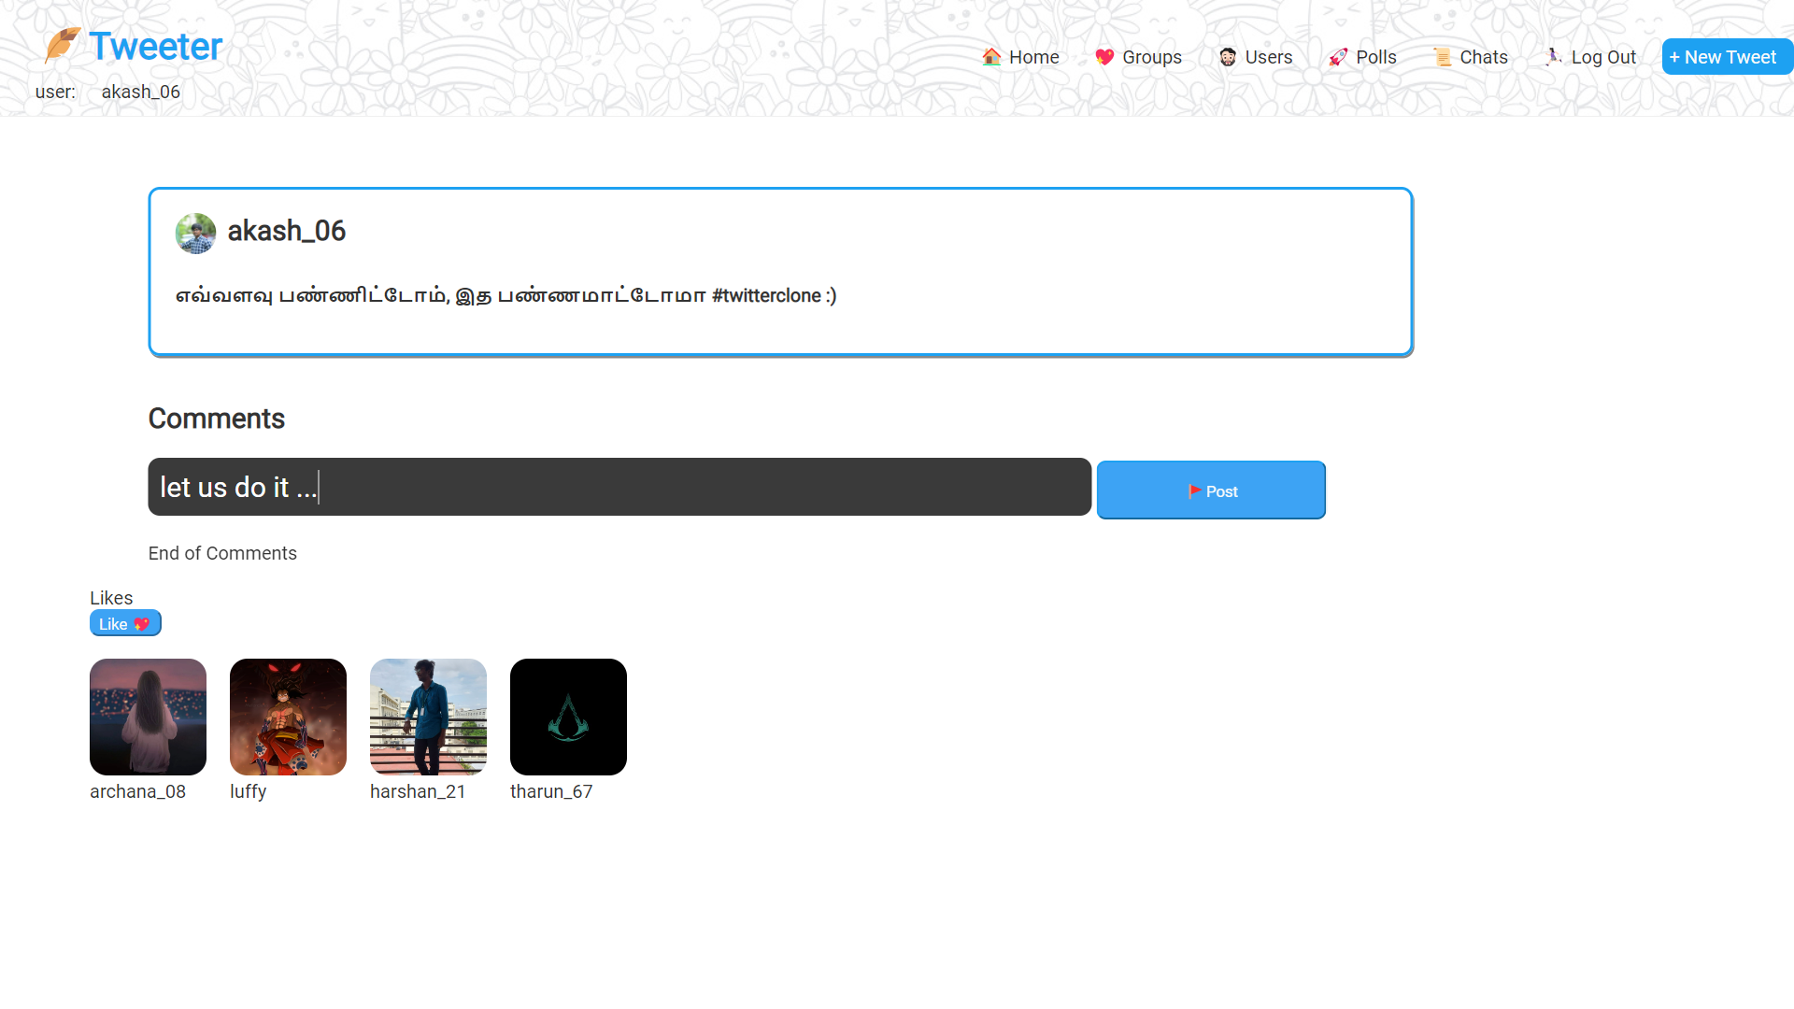This screenshot has height=1009, width=1794.
Task: Open tharun_67's black logo avatar
Action: tap(568, 717)
